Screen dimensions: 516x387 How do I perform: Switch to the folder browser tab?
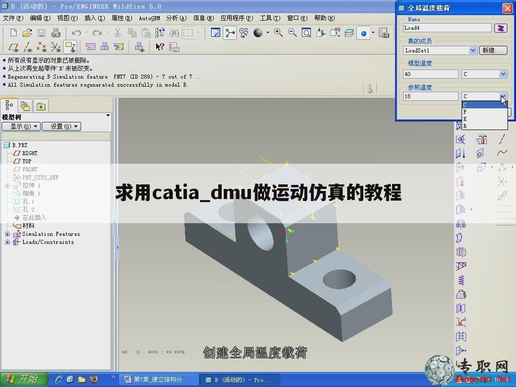tap(25, 106)
